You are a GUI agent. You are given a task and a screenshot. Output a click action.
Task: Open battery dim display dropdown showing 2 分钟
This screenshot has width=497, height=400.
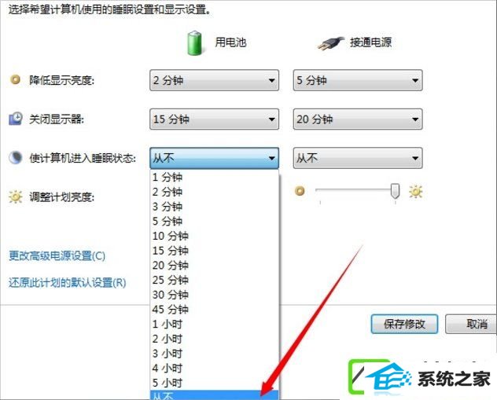pos(214,80)
